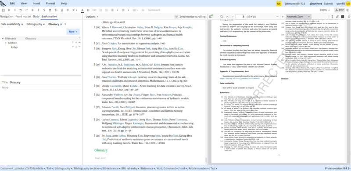Viewport: 351px width, 171px height.
Task: Click the black square color tool
Action: [x=343, y=17]
